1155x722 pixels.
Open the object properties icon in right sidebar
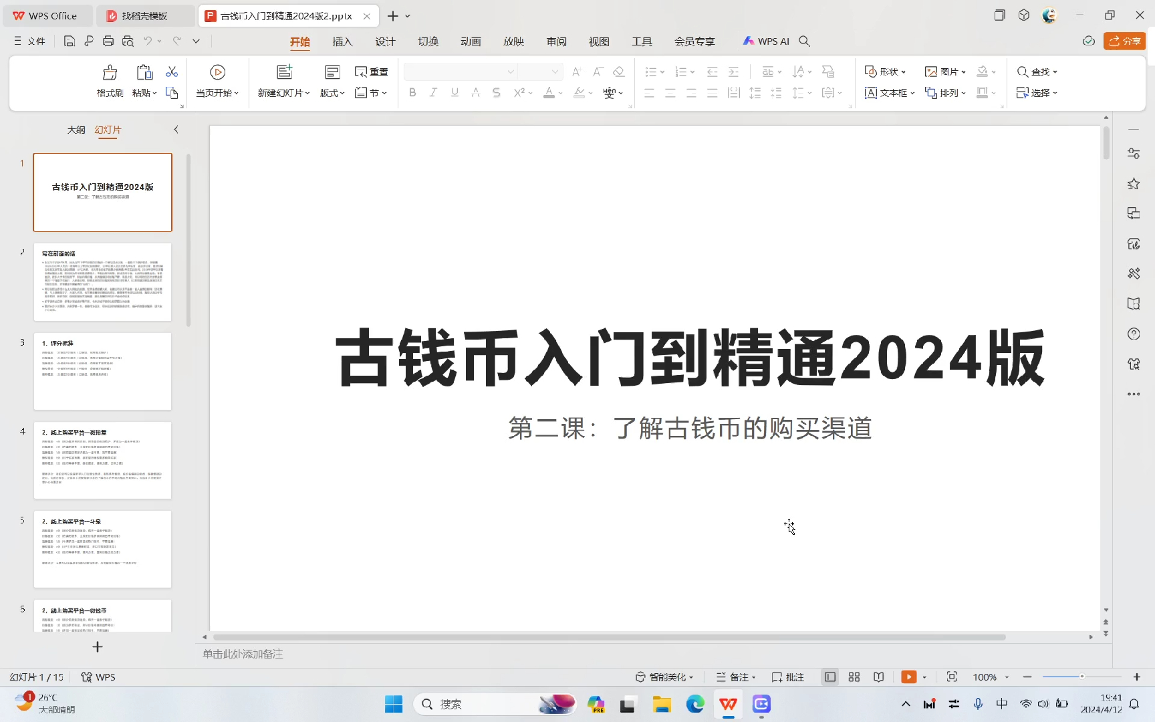(x=1134, y=154)
